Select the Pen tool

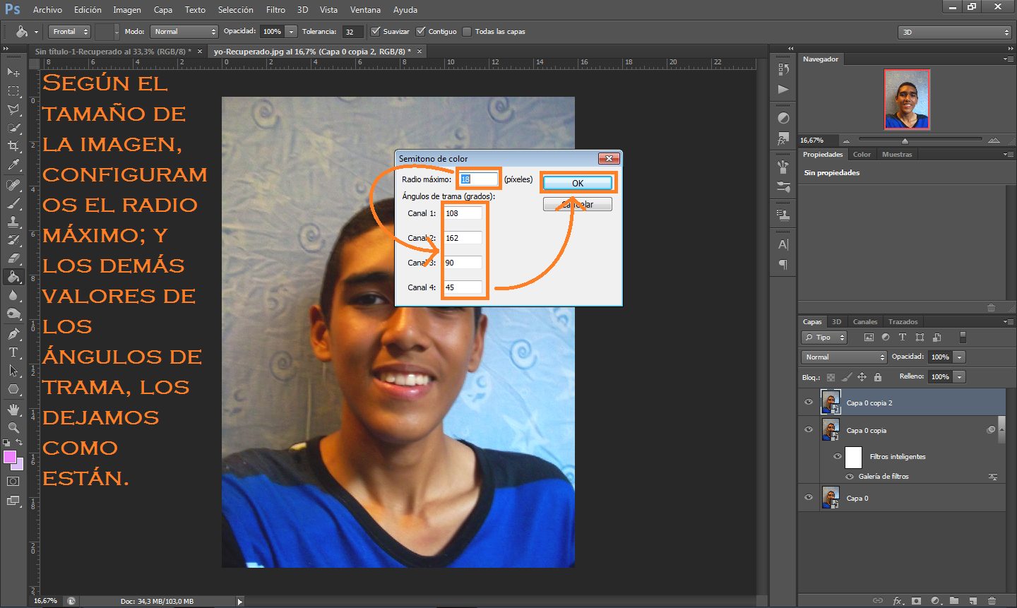(13, 333)
